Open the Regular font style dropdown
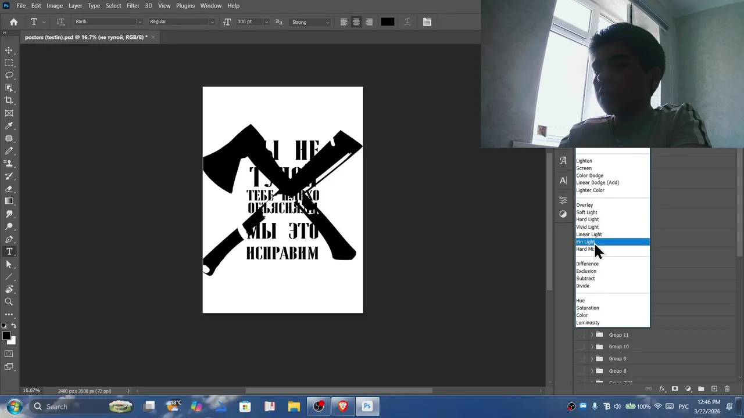Image resolution: width=744 pixels, height=418 pixels. pos(212,22)
